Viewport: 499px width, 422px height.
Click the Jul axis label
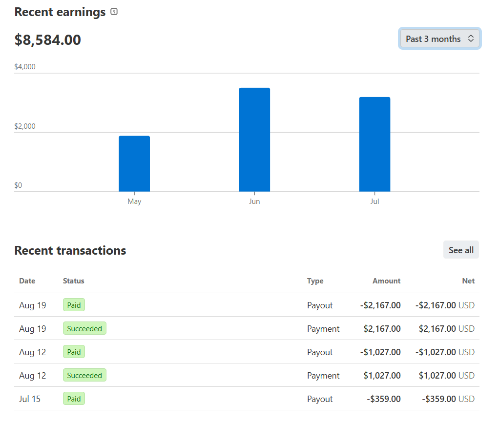(374, 201)
